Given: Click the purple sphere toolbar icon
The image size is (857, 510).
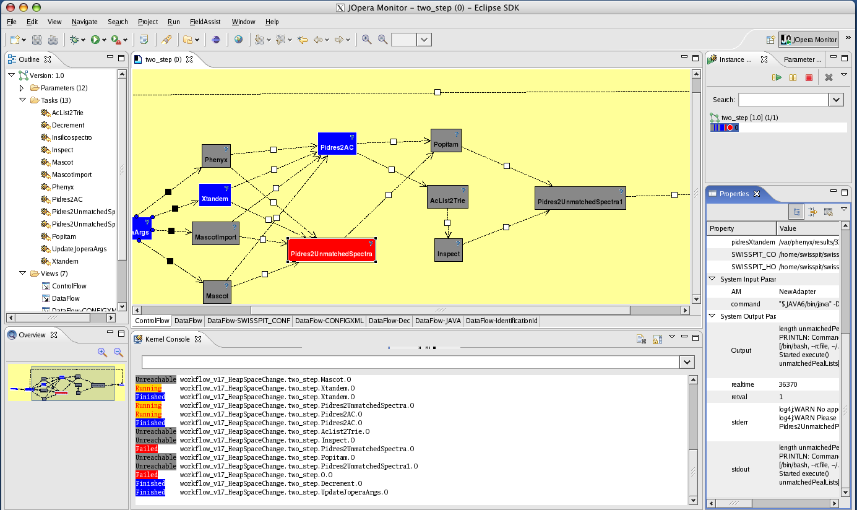Looking at the screenshot, I should (216, 40).
